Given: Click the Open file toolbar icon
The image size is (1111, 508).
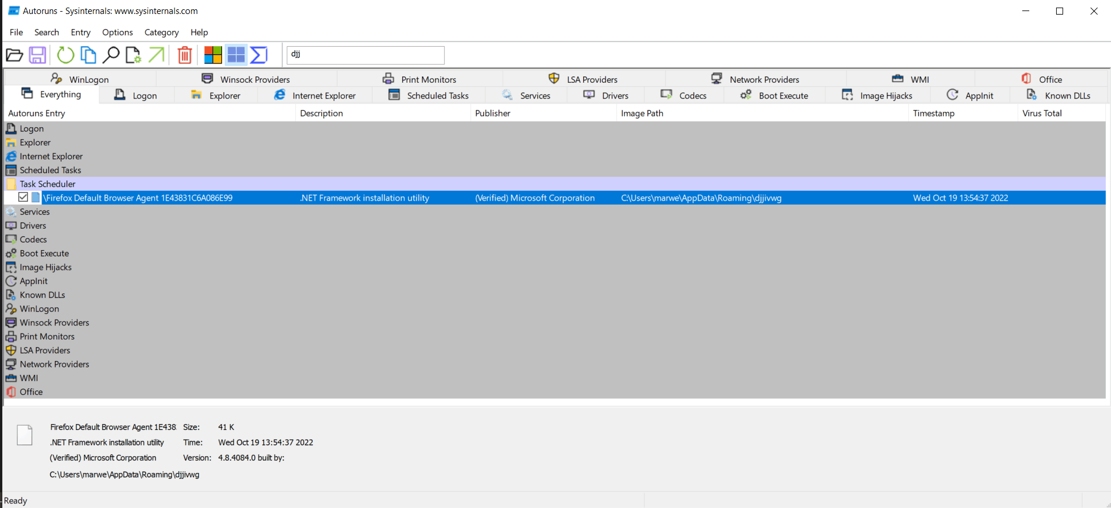Looking at the screenshot, I should (x=15, y=55).
